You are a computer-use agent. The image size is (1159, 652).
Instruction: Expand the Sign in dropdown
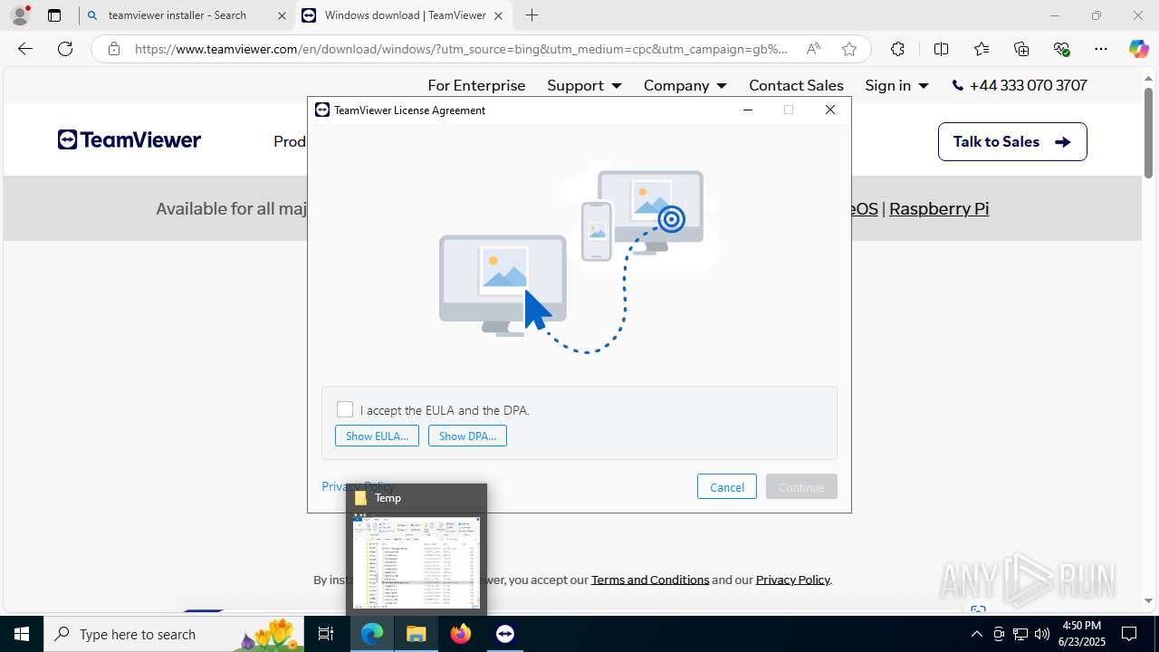[x=896, y=85]
